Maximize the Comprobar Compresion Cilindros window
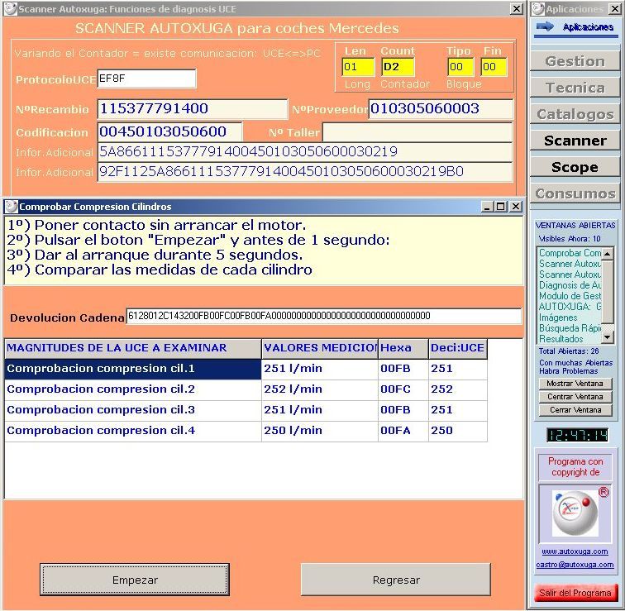This screenshot has width=625, height=611. click(501, 207)
